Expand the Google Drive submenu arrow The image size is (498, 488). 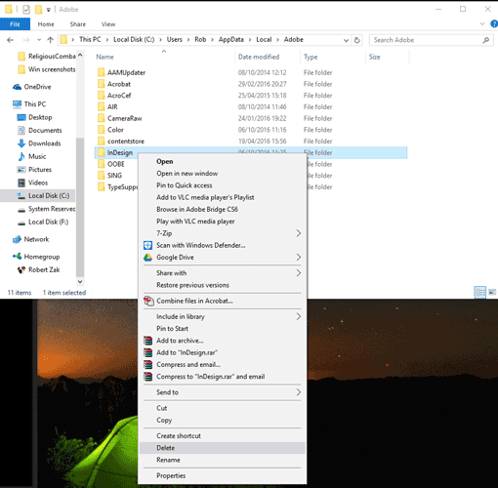point(298,258)
